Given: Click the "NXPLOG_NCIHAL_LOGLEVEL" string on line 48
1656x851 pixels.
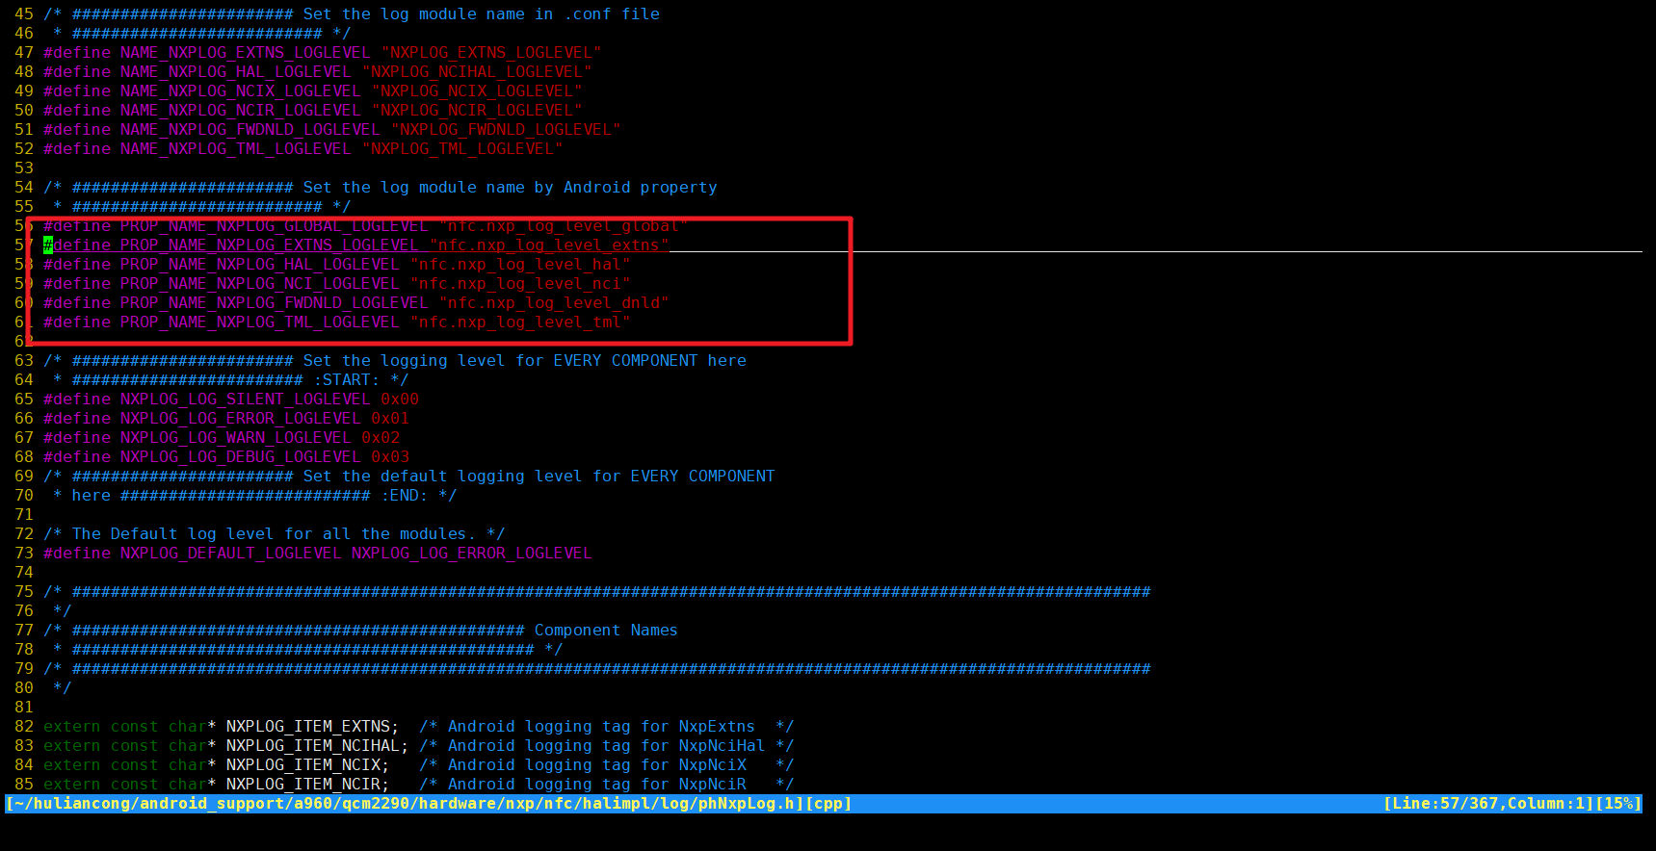Looking at the screenshot, I should 476,72.
